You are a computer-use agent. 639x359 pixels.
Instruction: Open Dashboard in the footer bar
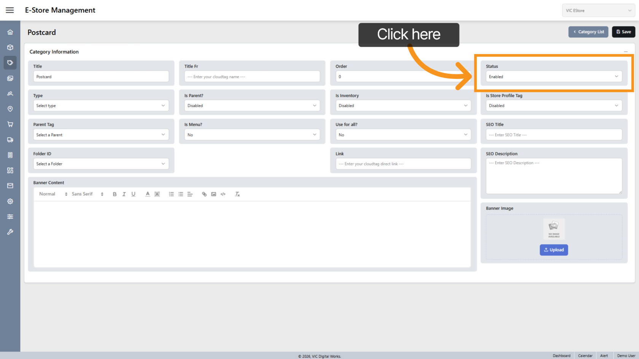pos(561,356)
